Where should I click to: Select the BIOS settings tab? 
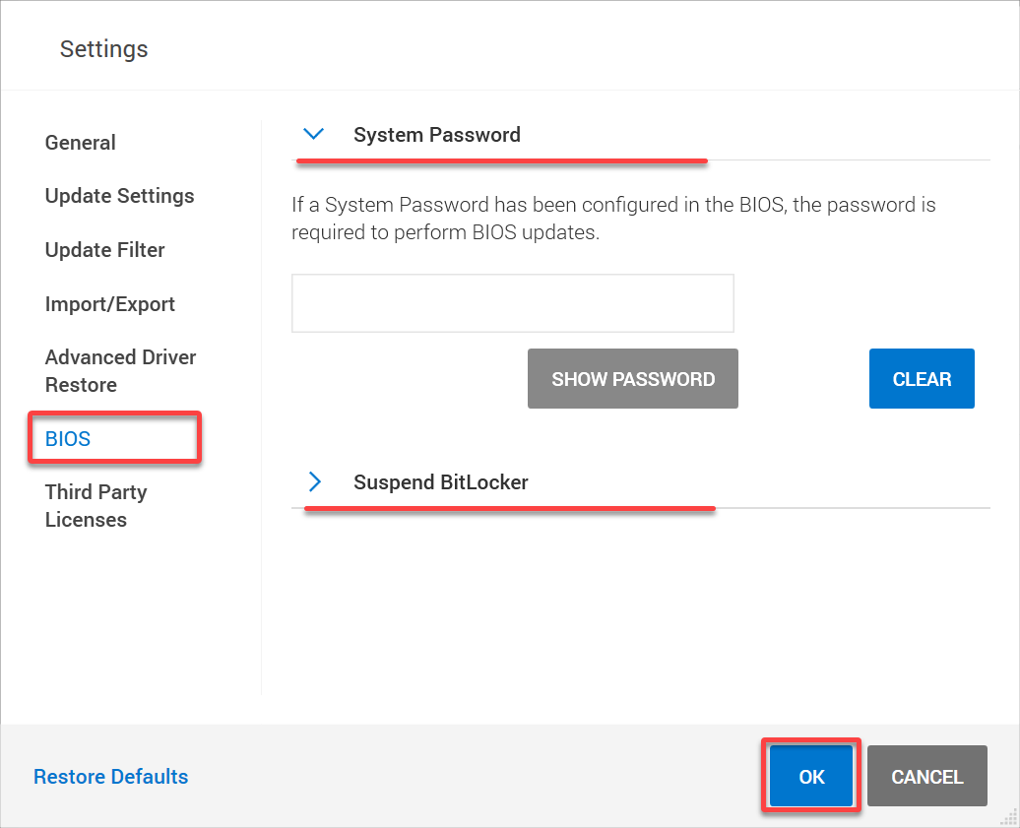(68, 438)
